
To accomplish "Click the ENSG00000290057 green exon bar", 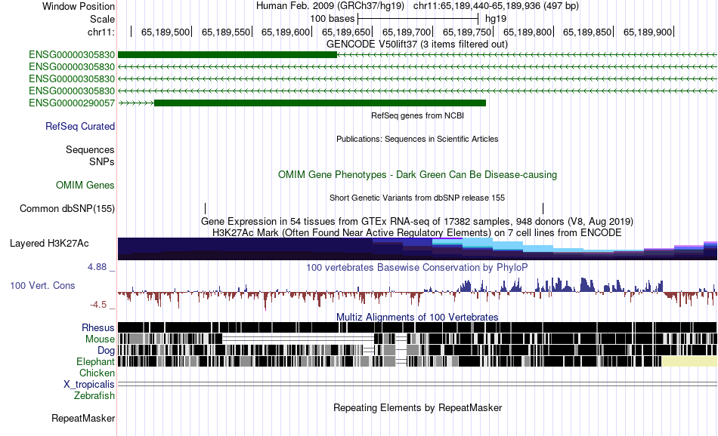I will tap(320, 103).
